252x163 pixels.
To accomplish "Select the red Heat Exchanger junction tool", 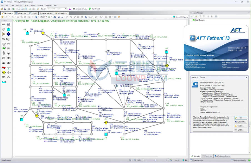I will pyautogui.click(x=4, y=67).
